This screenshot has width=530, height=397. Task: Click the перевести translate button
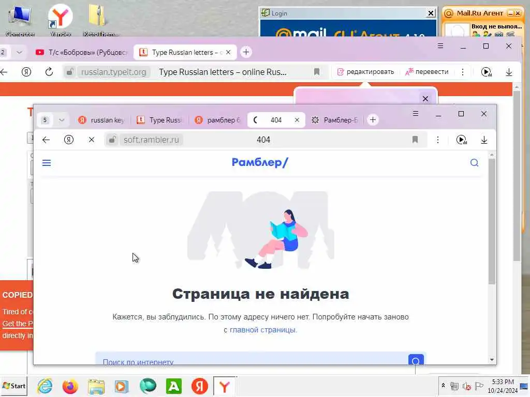coord(426,72)
